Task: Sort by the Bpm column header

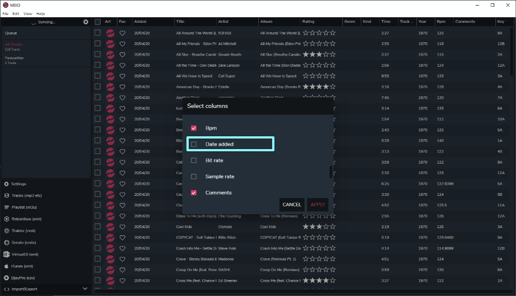Action: (x=441, y=21)
